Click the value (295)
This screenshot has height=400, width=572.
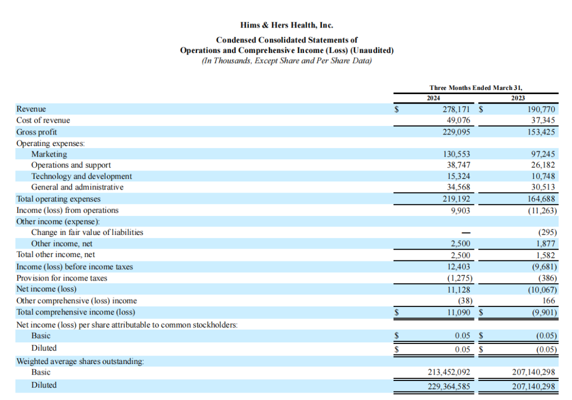[x=548, y=232]
